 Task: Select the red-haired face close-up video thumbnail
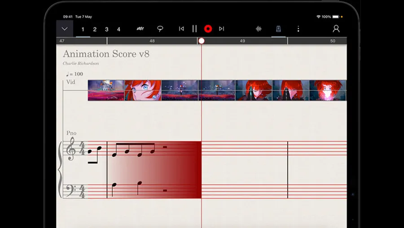(143, 90)
